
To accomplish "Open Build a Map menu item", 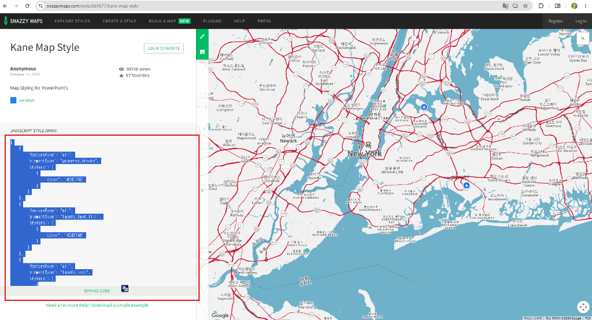I will [169, 21].
